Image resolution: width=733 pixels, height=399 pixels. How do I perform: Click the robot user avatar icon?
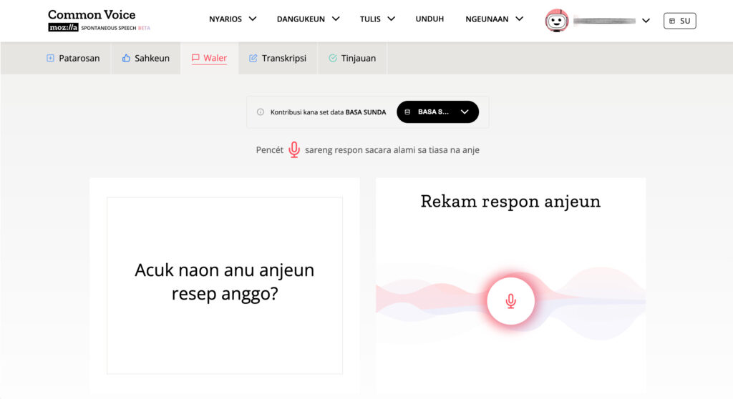[x=557, y=21]
